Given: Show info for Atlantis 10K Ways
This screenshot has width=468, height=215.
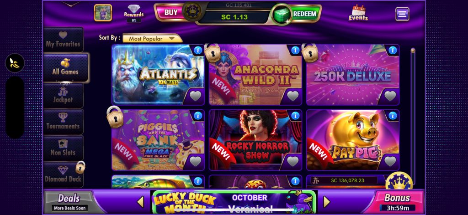Looking at the screenshot, I should point(197,50).
